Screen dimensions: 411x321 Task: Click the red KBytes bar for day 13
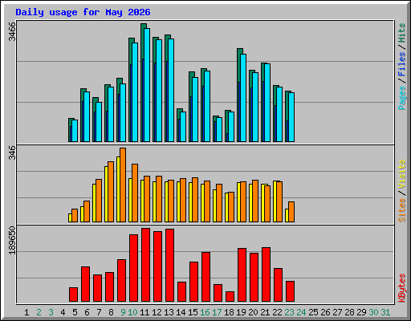coord(170,266)
